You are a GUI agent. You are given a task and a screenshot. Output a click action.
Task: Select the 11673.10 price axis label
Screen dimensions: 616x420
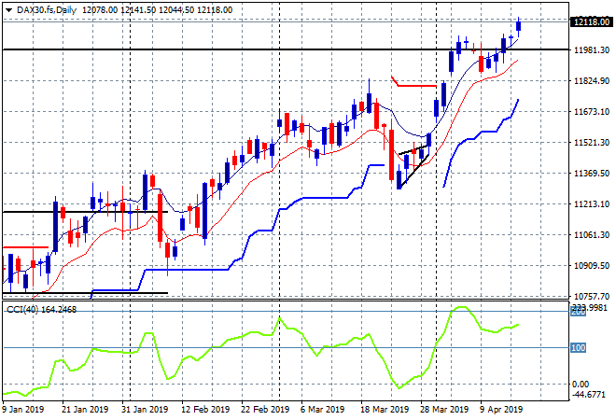(x=592, y=112)
